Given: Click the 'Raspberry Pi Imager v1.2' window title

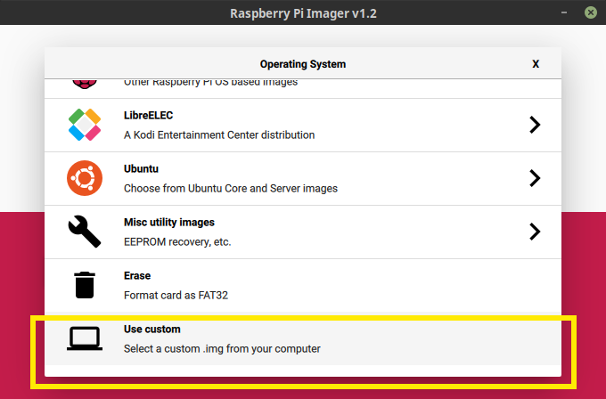Looking at the screenshot, I should tap(303, 13).
